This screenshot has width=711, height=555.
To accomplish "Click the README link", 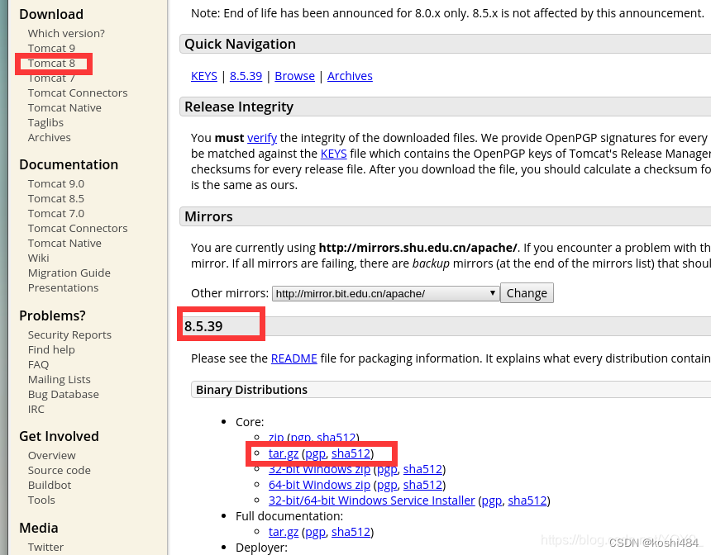I will pyautogui.click(x=293, y=358).
